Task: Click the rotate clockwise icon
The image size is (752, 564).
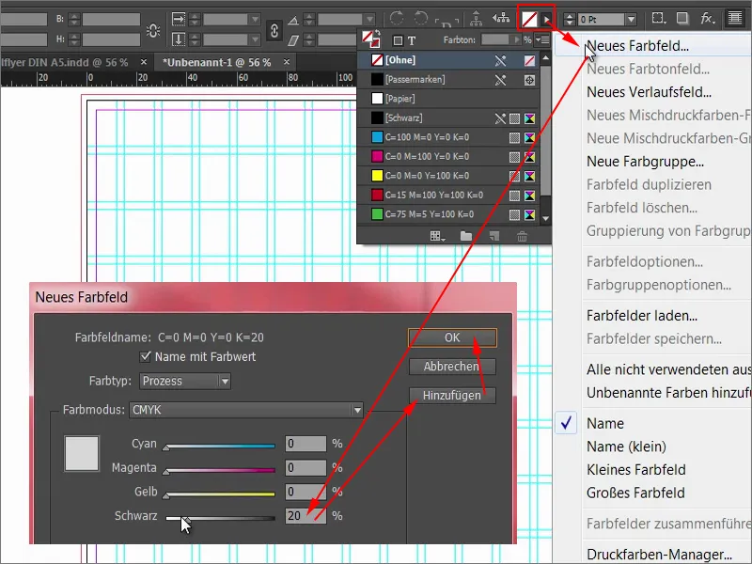Action: pyautogui.click(x=397, y=18)
